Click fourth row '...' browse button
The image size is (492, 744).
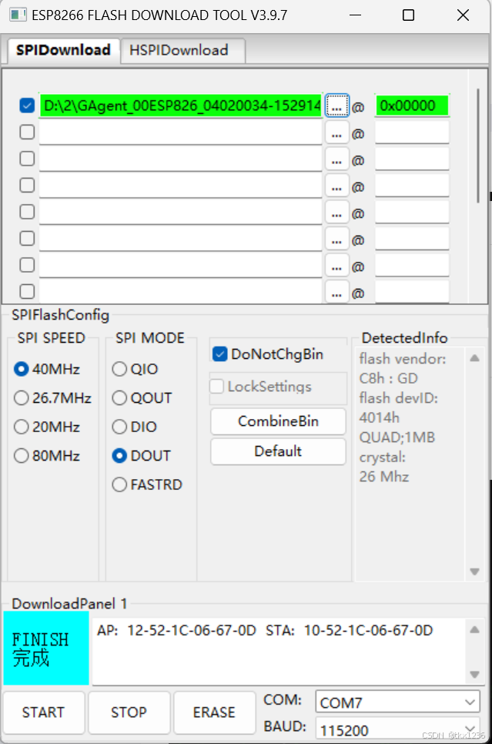coord(337,186)
